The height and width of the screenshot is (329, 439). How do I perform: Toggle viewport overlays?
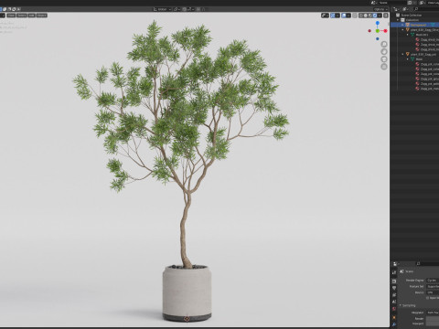pos(344,16)
